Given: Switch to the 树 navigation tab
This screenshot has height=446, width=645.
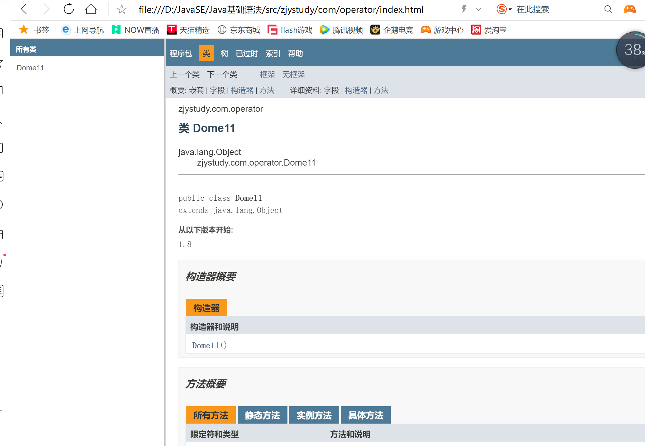Looking at the screenshot, I should click(224, 54).
